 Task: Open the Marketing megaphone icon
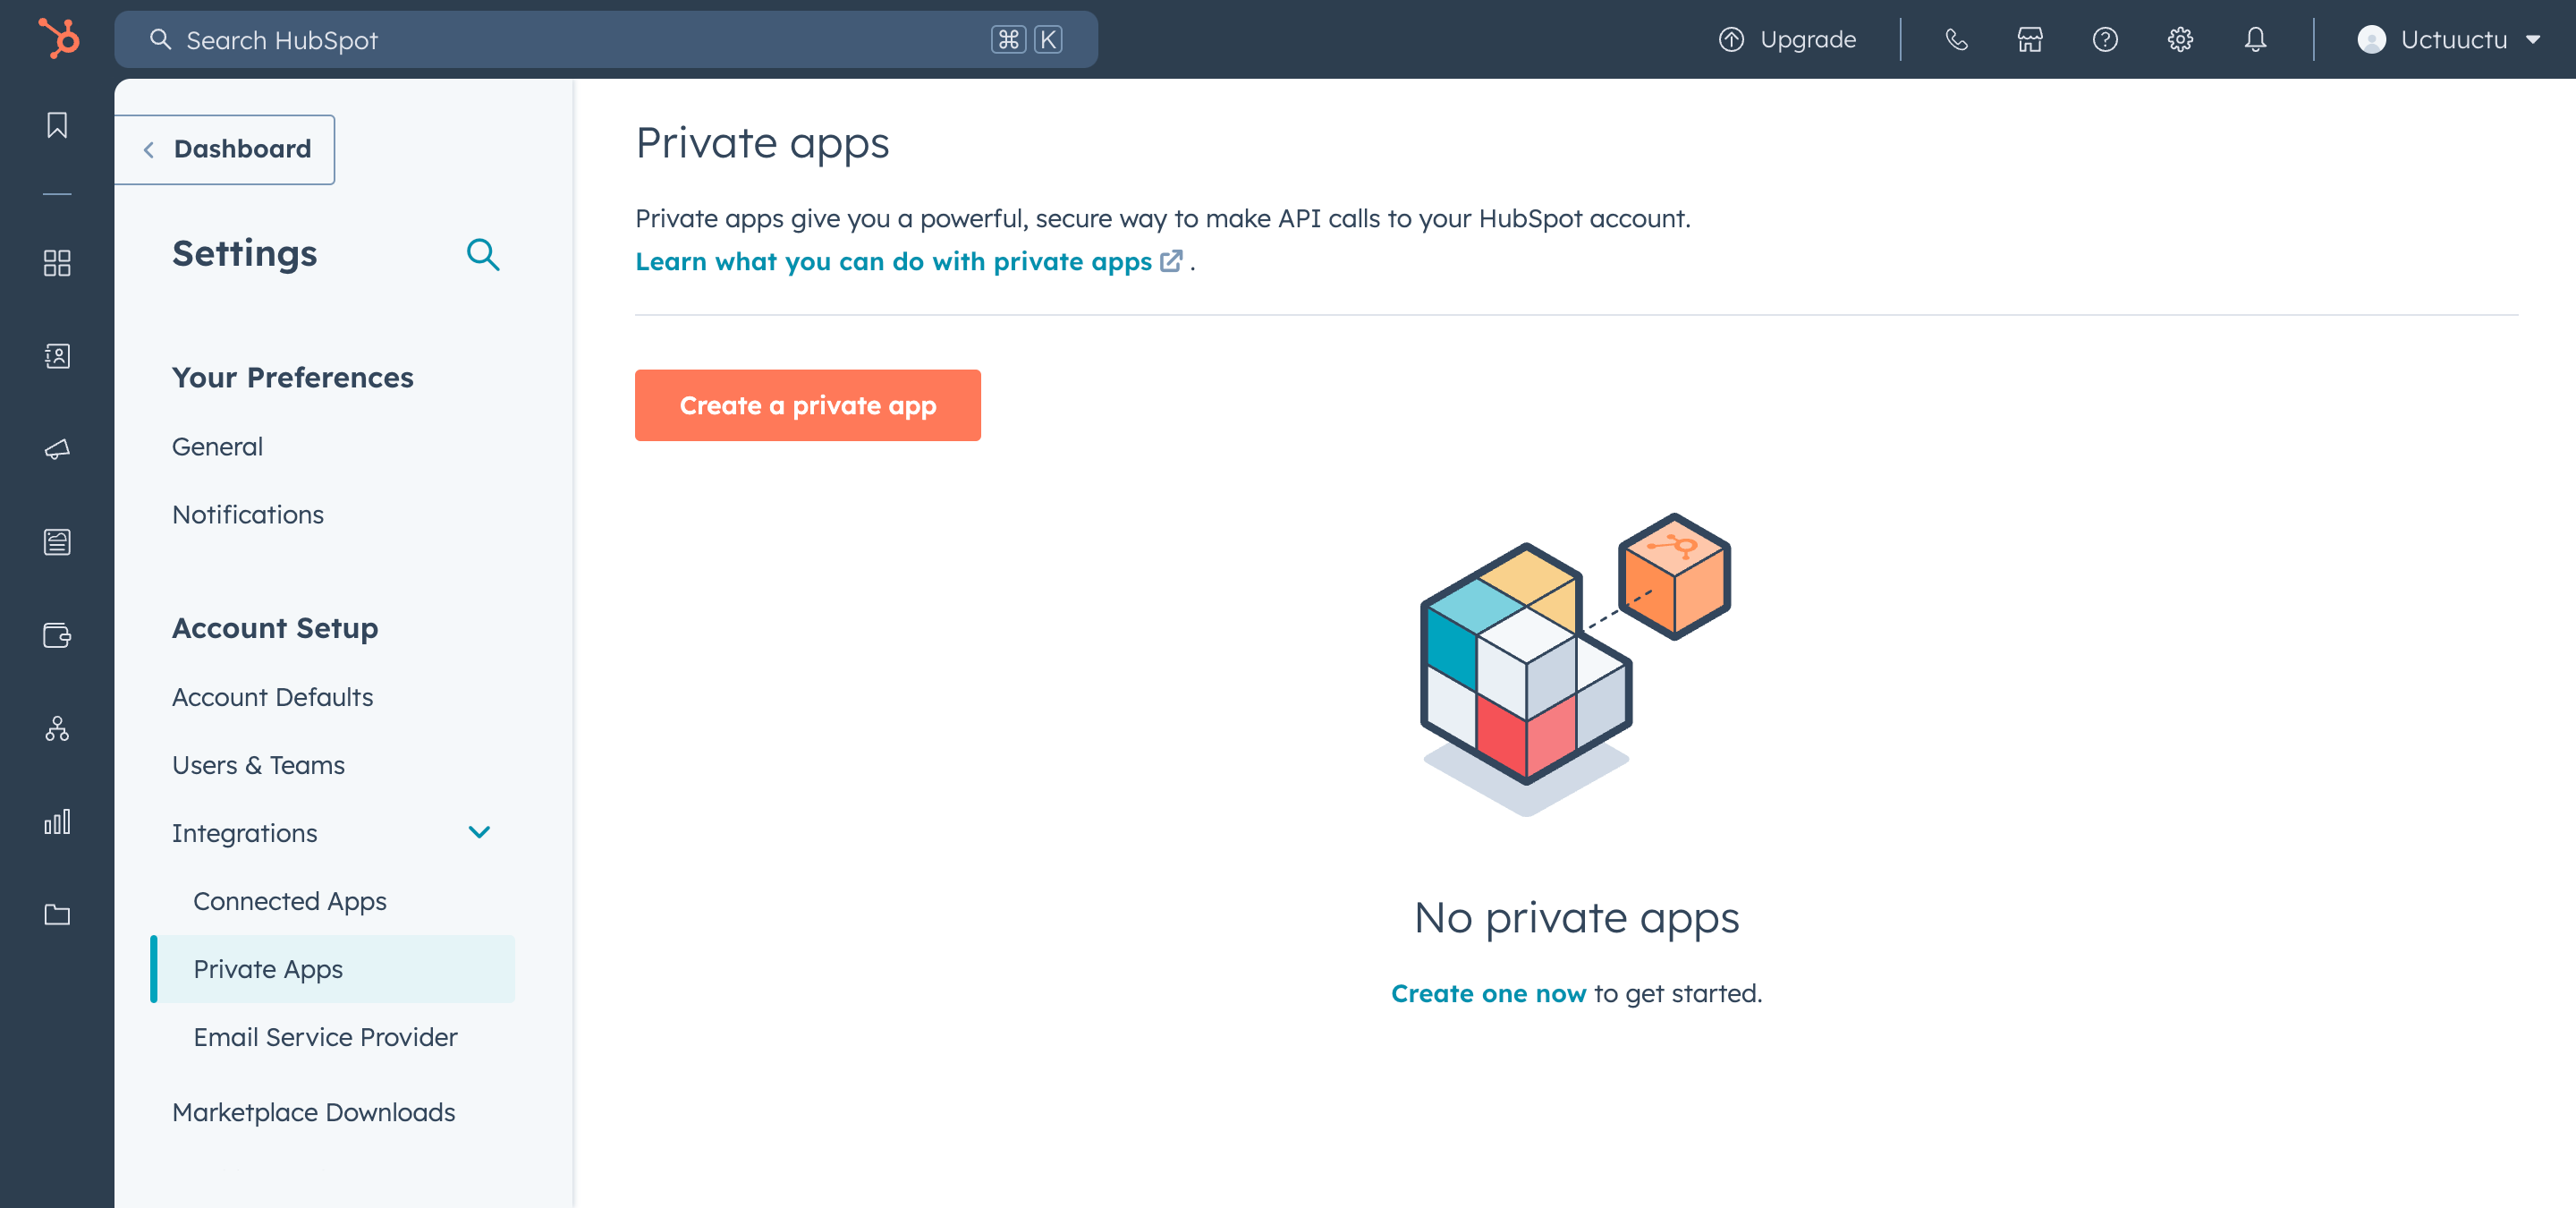(x=57, y=449)
